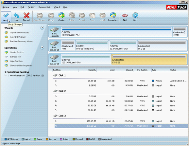Select the 40.00 GB Basic disk icon
The image size is (189, 146).
(54, 29)
